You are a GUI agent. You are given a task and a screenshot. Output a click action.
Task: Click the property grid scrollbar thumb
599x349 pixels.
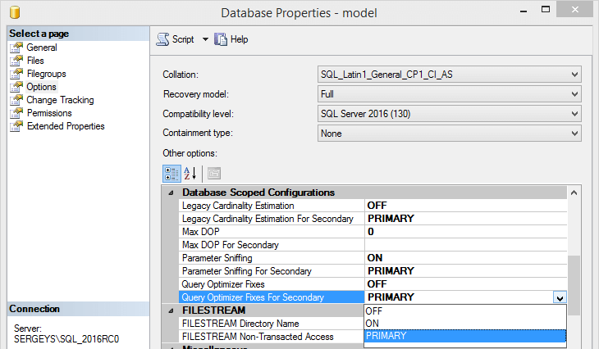(574, 285)
